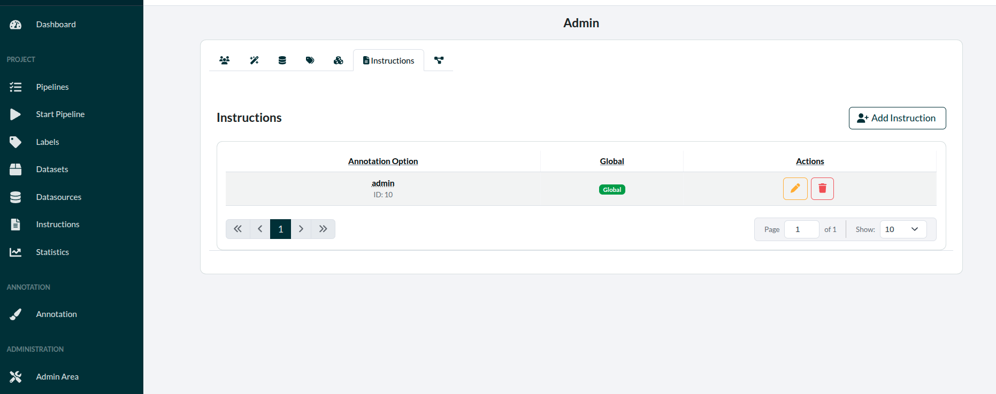
Task: Click the Add Instruction button
Action: [897, 118]
